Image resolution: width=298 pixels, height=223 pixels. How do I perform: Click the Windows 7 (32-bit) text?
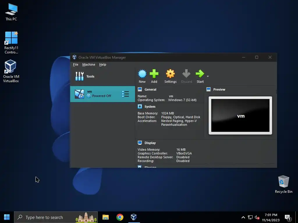tap(182, 100)
